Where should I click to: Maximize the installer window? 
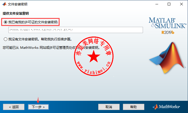pos(169,4)
